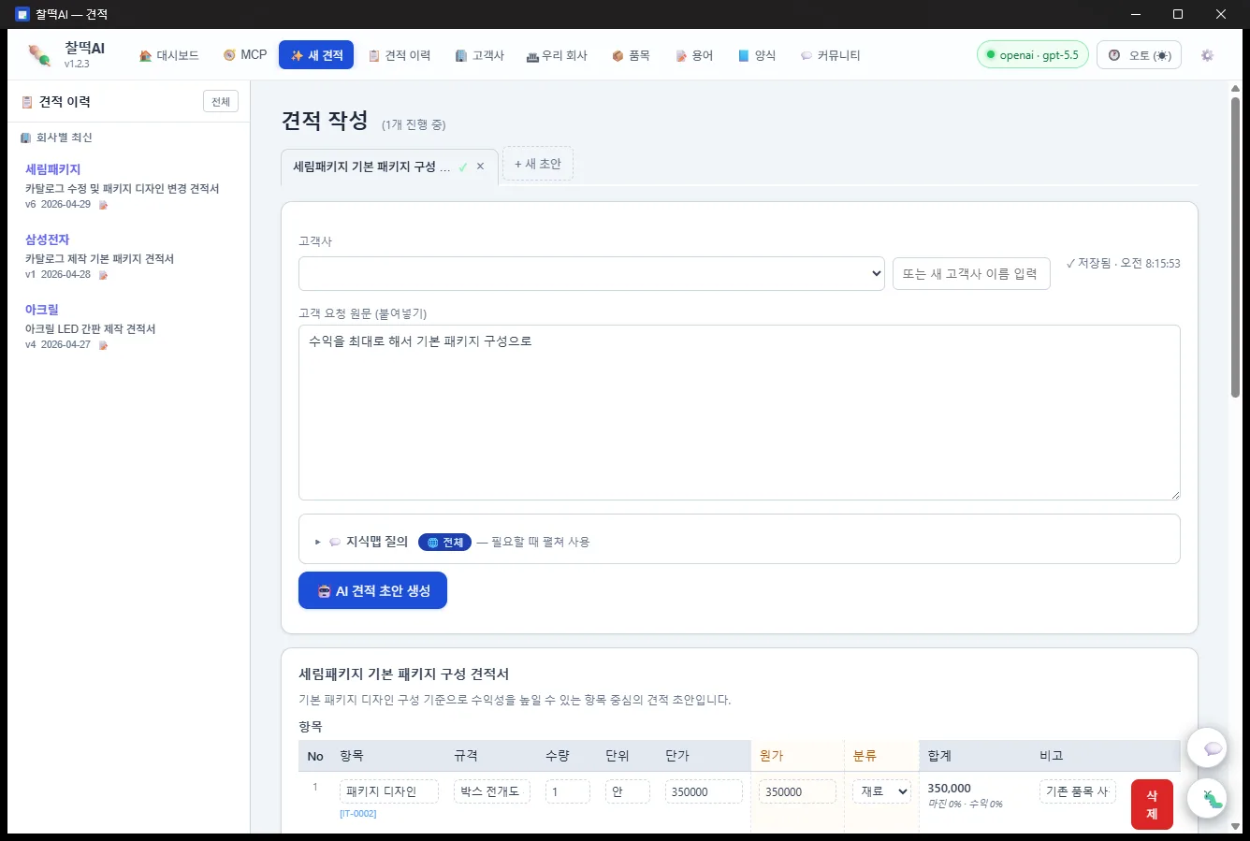
Task: Click the 원가 cost field 350000
Action: [797, 791]
